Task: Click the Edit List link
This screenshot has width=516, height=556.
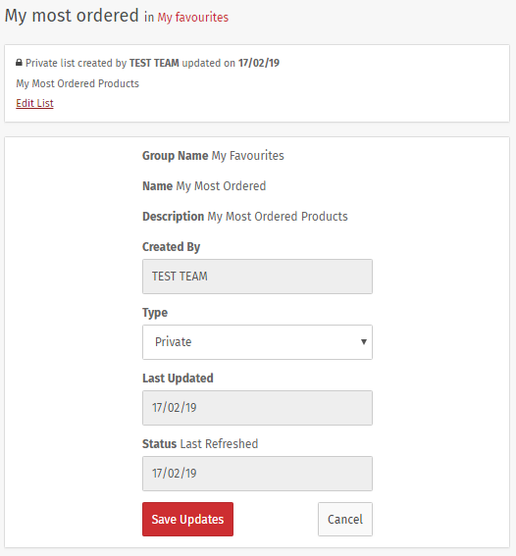Action: [34, 103]
